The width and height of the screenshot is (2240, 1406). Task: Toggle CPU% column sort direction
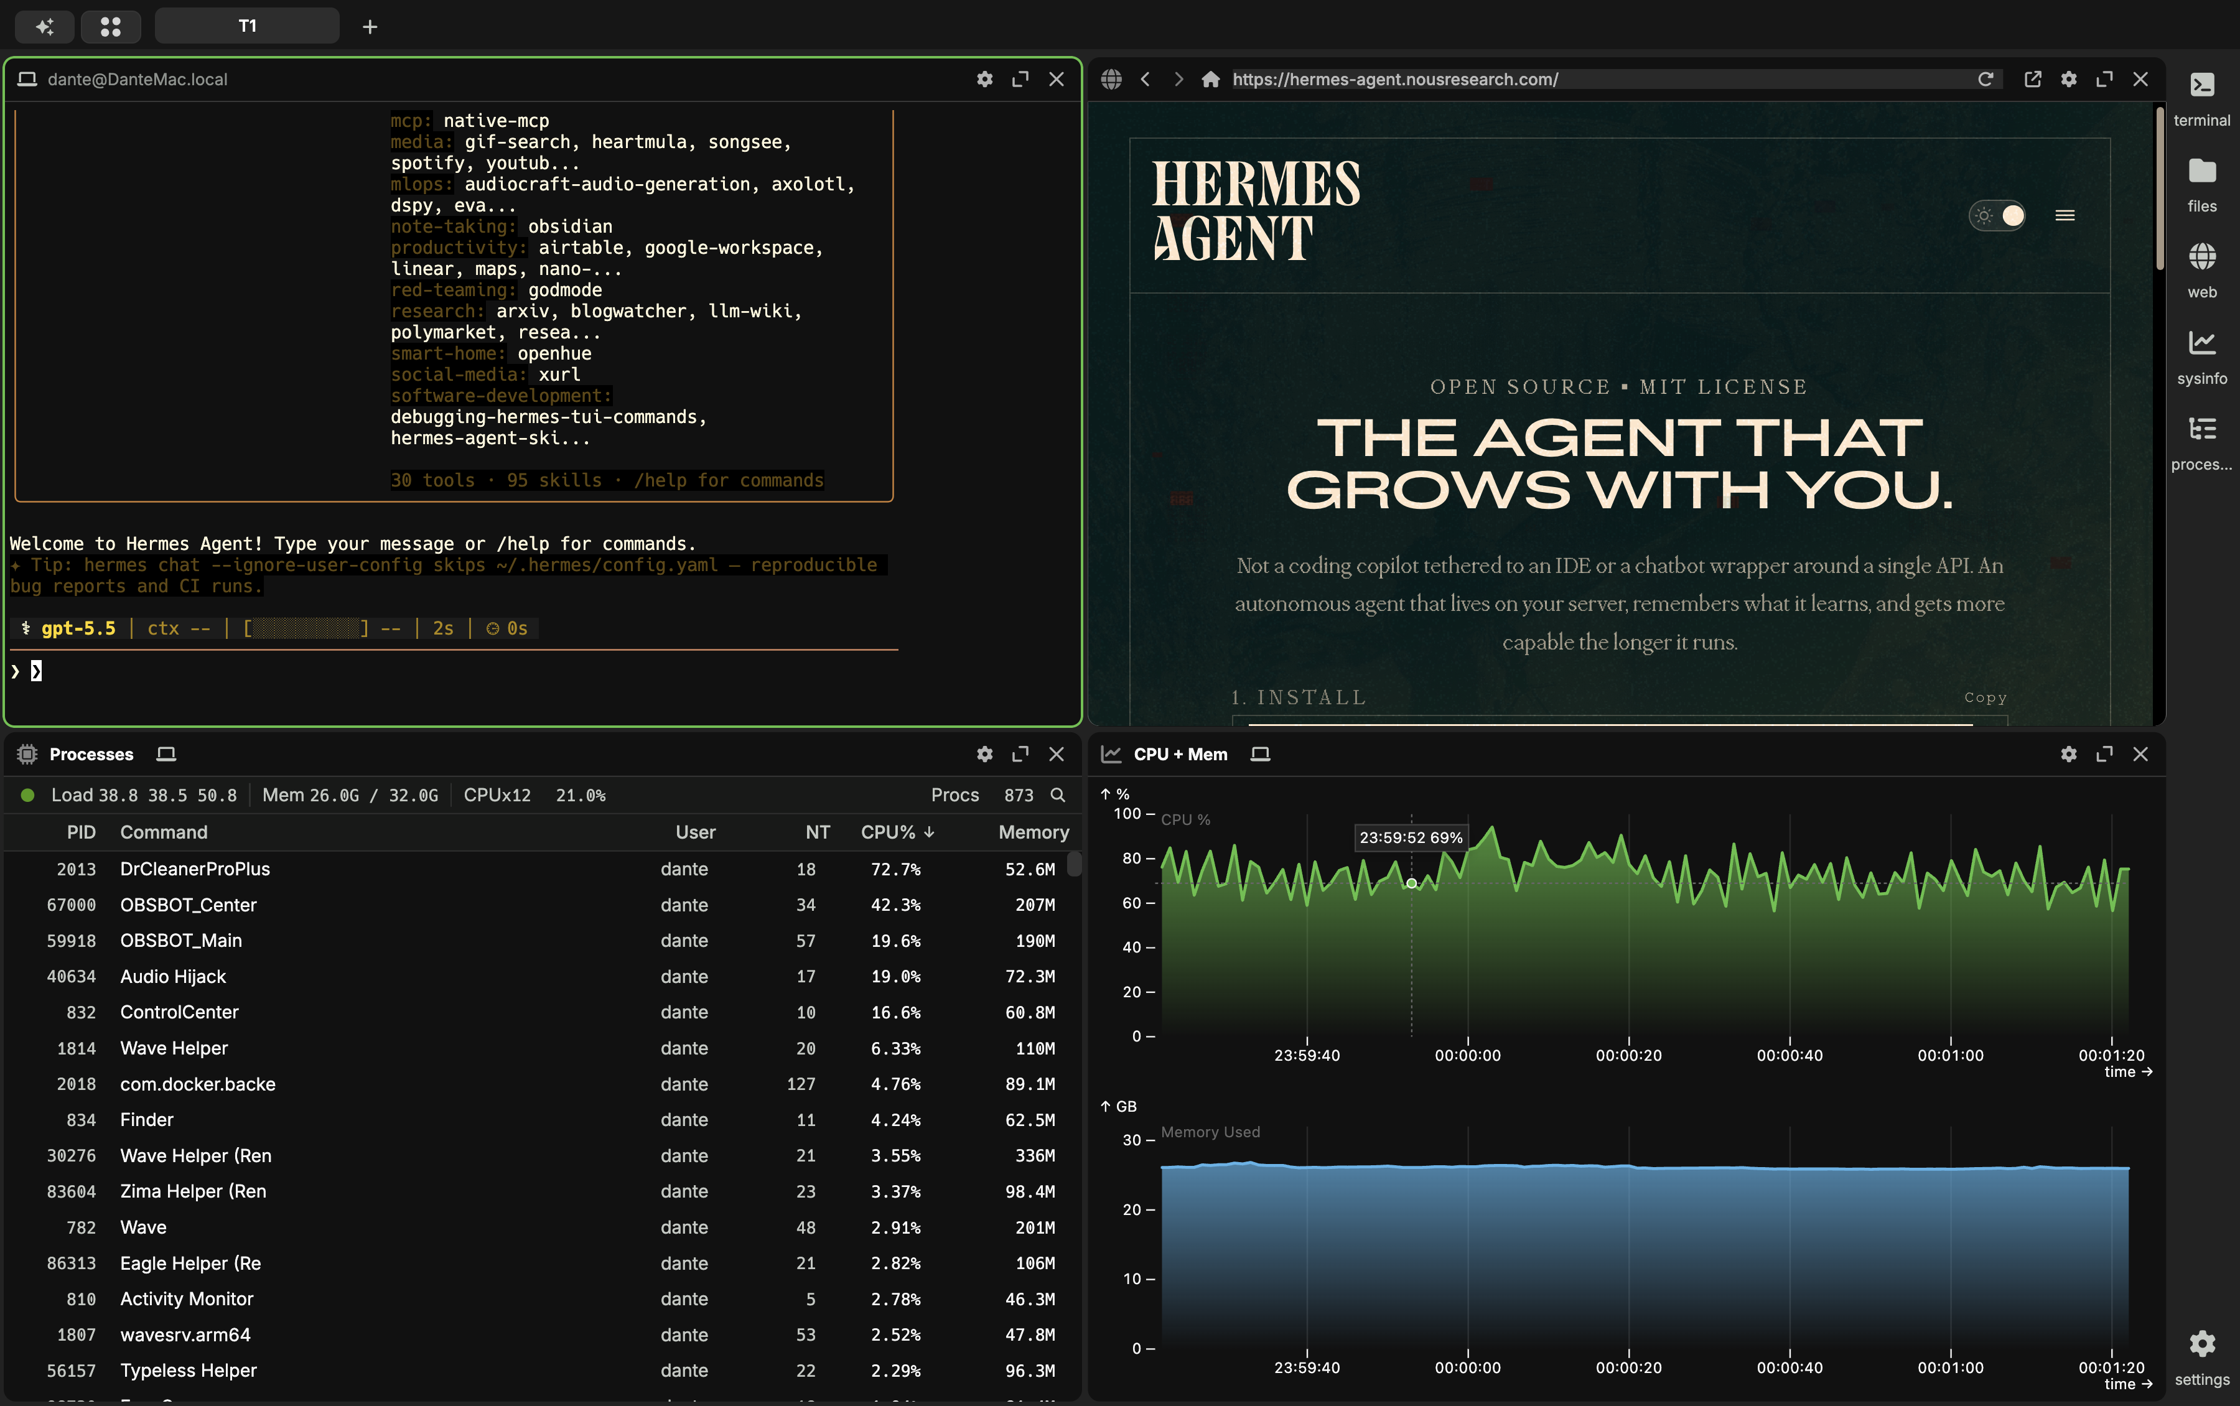[x=897, y=832]
